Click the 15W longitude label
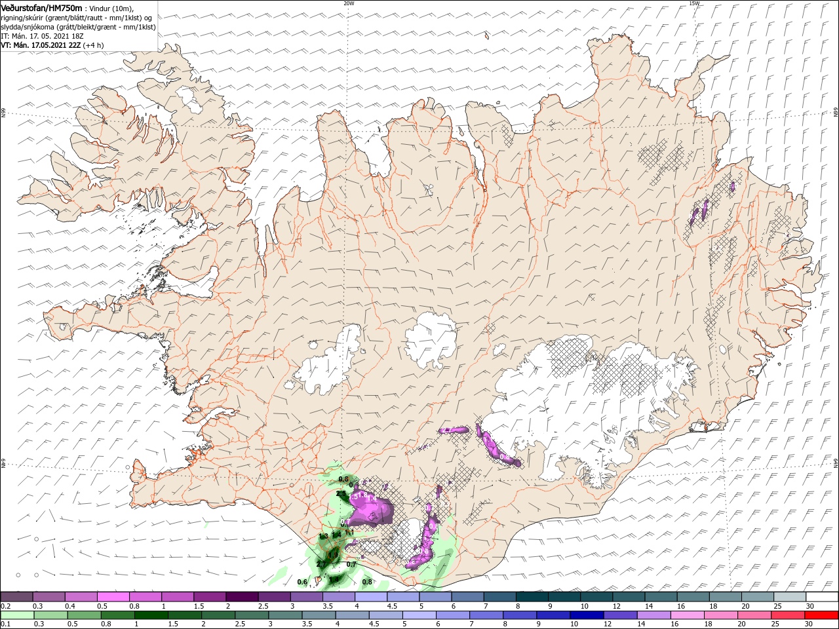 694,3
